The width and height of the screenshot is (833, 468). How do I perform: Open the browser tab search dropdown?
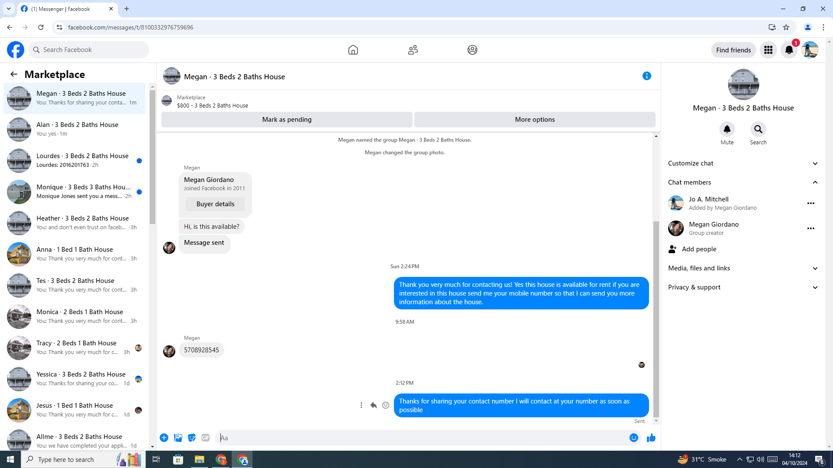point(9,9)
